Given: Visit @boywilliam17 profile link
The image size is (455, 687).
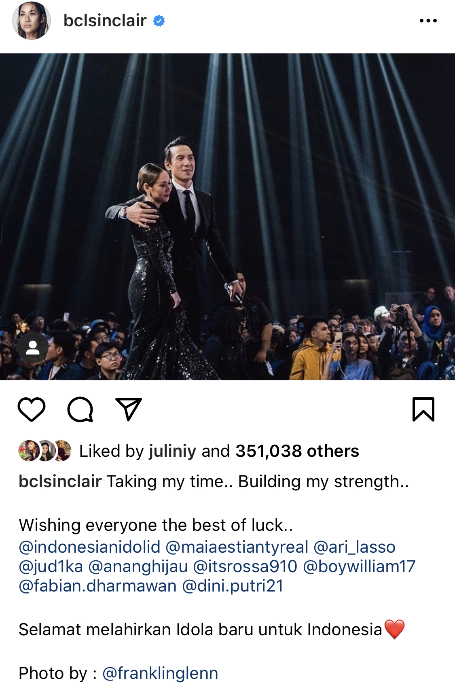Looking at the screenshot, I should click(359, 566).
